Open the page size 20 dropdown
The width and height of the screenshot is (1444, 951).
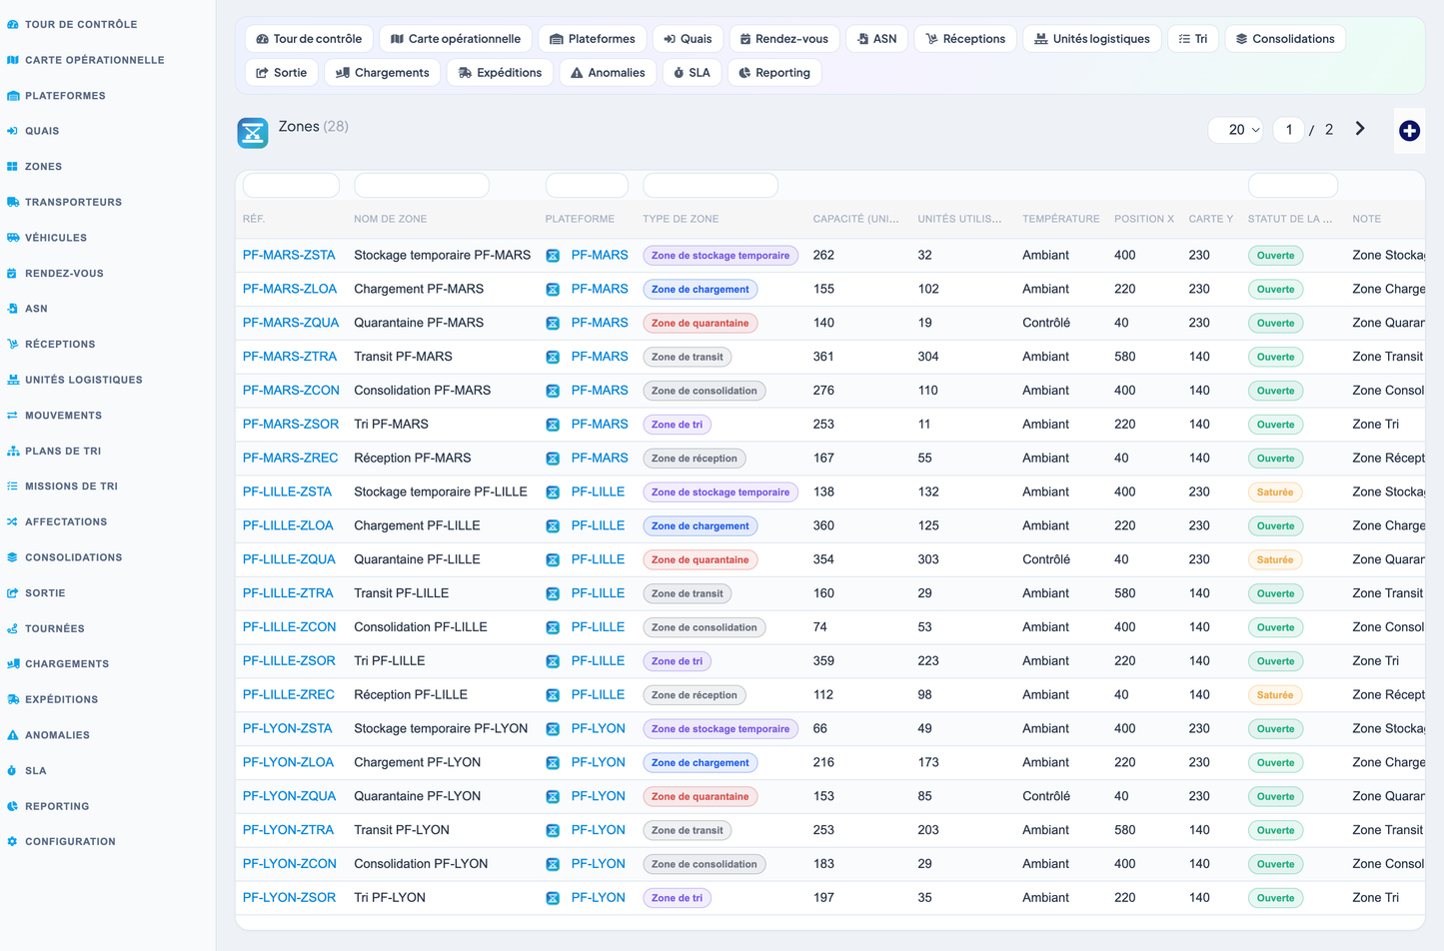pos(1236,130)
